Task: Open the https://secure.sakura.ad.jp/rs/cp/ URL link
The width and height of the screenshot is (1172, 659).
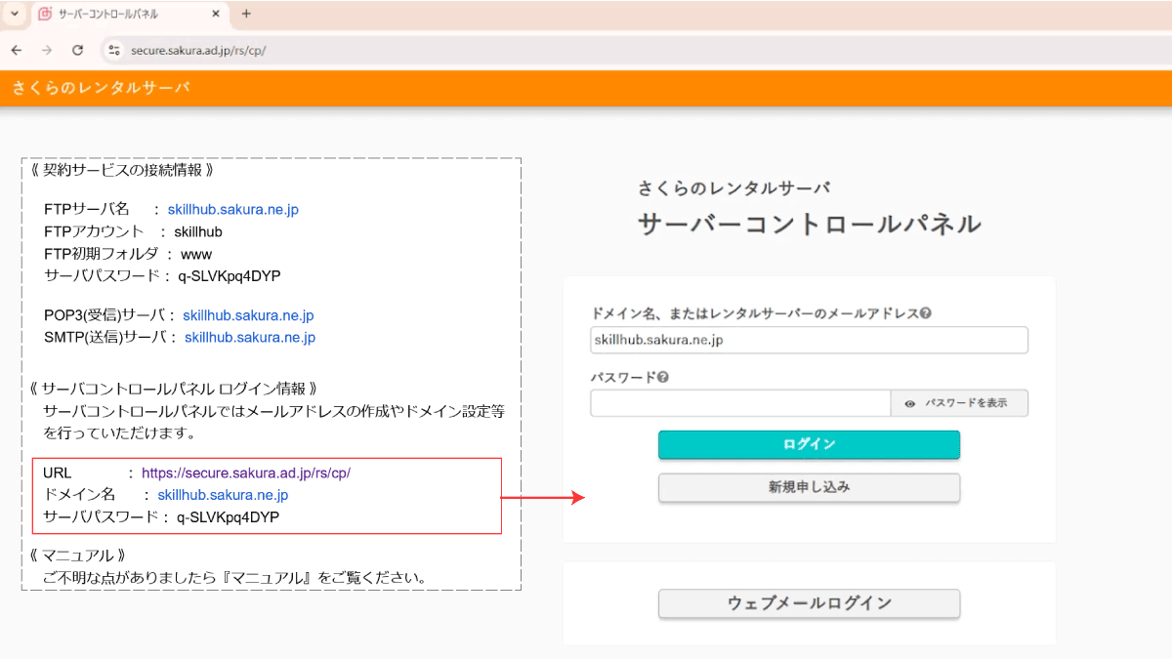Action: click(246, 473)
